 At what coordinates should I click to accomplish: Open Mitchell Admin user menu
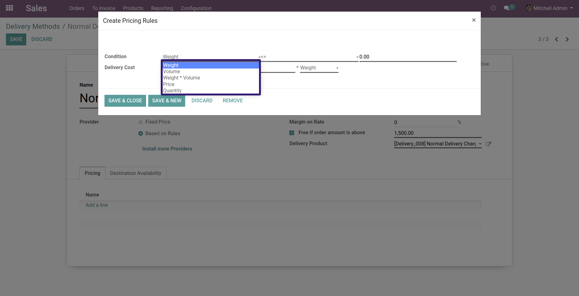pyautogui.click(x=550, y=8)
